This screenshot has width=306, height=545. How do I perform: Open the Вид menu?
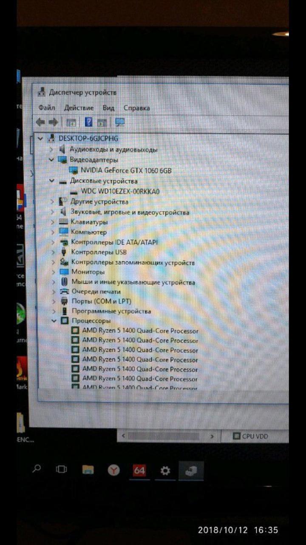coord(108,108)
